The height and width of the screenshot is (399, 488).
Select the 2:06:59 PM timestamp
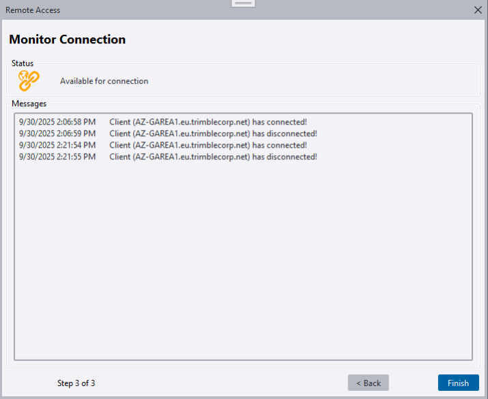(57, 133)
